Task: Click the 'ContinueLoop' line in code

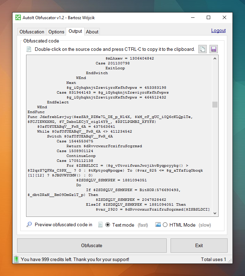Action: pos(81,156)
